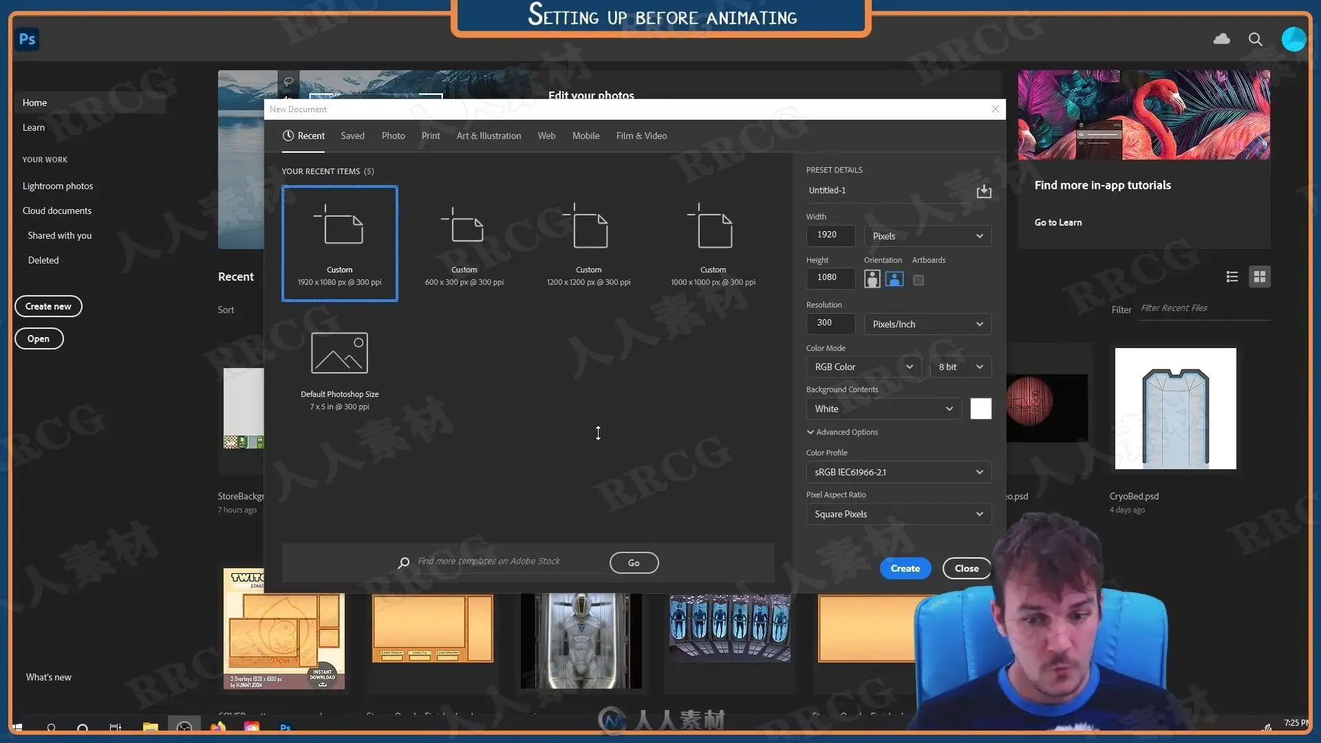This screenshot has width=1321, height=743.
Task: Switch home screen to grid view
Action: pyautogui.click(x=1260, y=277)
